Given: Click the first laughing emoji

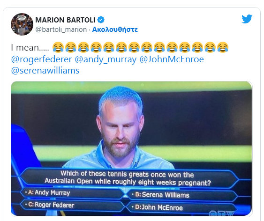Looking at the screenshot, I should point(58,47).
